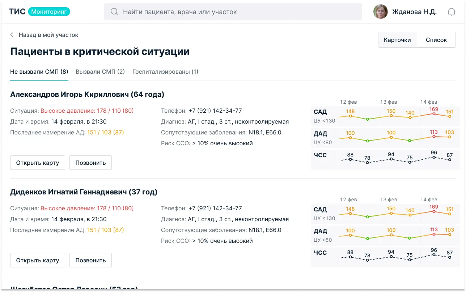Switch to Список view
Image resolution: width=466 pixels, height=292 pixels.
(436, 40)
